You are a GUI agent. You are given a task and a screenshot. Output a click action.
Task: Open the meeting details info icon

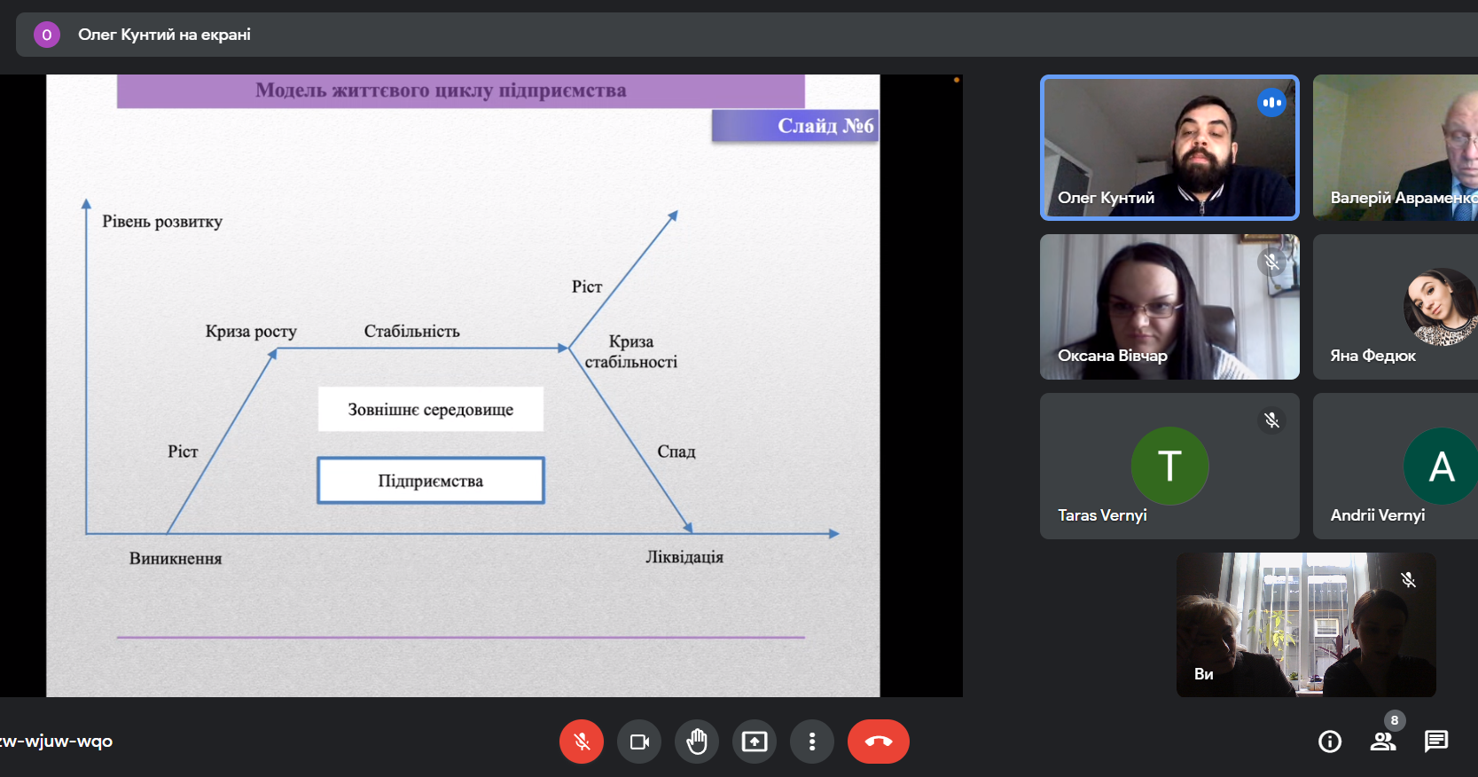tap(1330, 742)
